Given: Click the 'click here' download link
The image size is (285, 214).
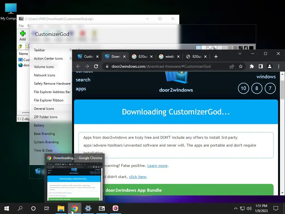Looking at the screenshot, I should pos(137,177).
